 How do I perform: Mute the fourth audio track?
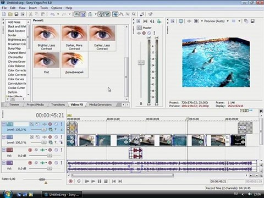[56, 163]
